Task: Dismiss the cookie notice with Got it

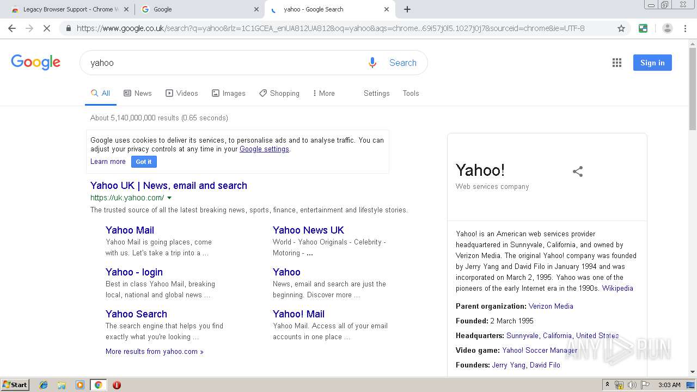Action: click(144, 162)
